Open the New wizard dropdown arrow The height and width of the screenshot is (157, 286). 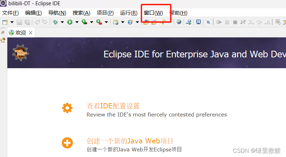coord(12,22)
